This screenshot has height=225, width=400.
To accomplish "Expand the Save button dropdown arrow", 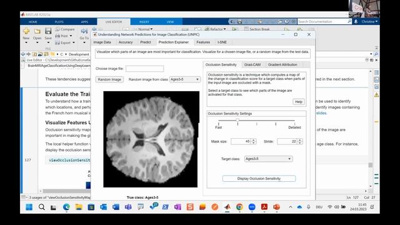I will point(48,42).
